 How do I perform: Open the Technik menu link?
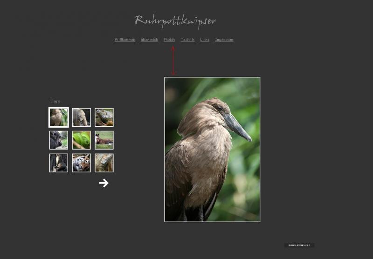187,40
